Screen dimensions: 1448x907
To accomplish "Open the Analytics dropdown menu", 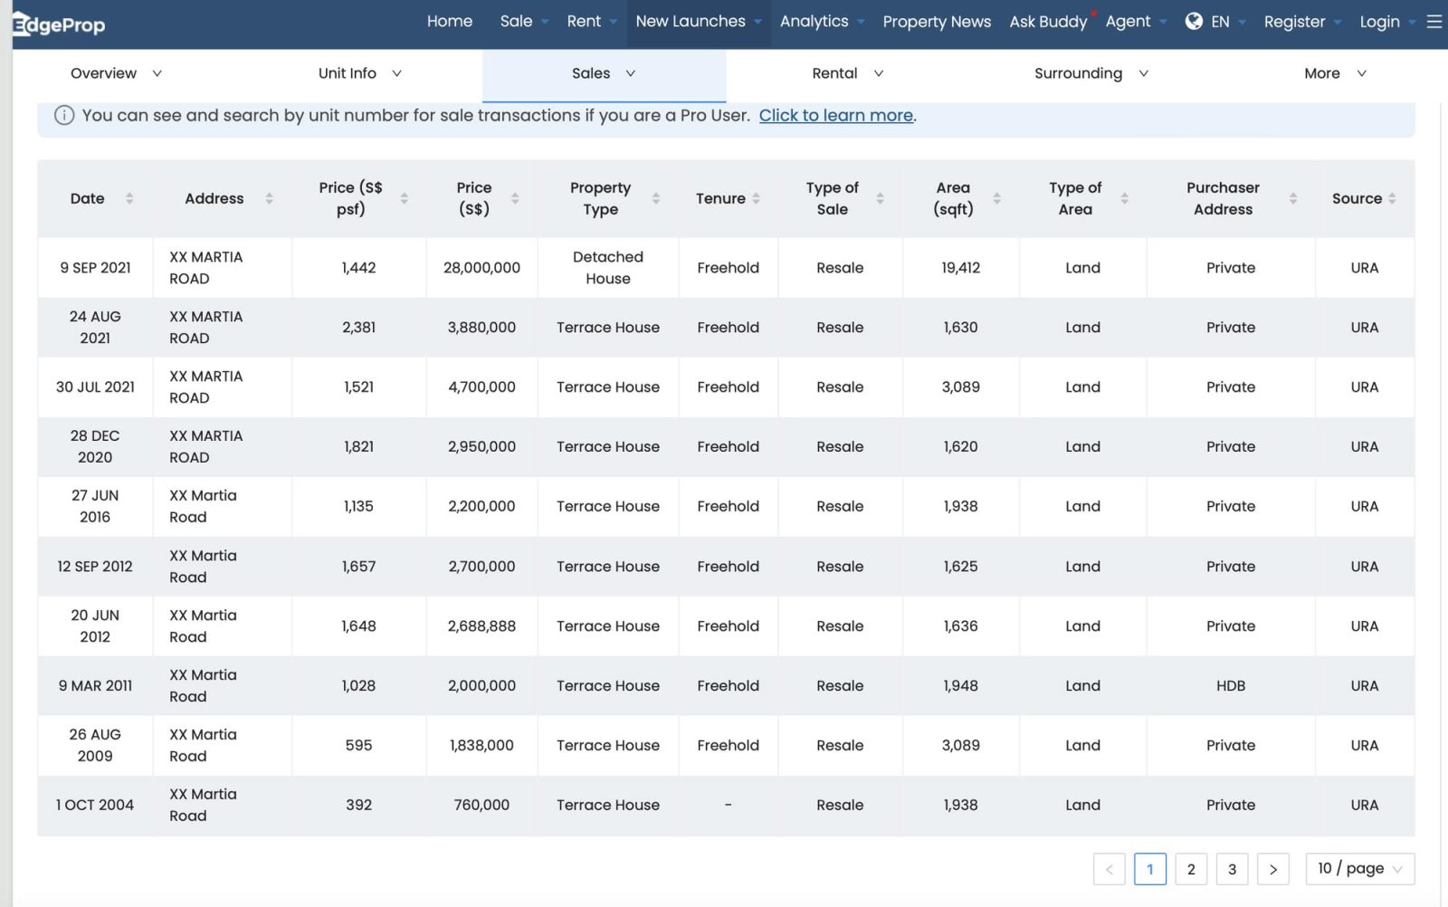I will click(823, 21).
